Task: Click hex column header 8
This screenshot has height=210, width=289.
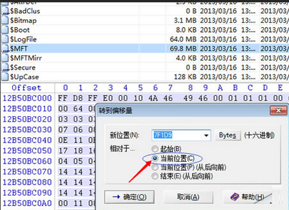Action: pyautogui.click(x=190, y=88)
